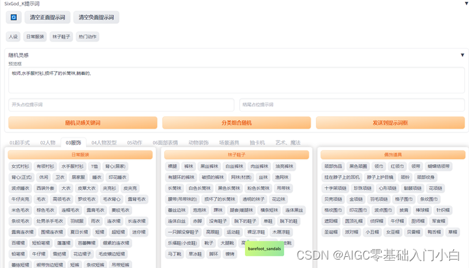Viewport: 469px width, 268px height.
Task: Add the 损坏了的长筒袜 tag
Action: click(x=220, y=199)
